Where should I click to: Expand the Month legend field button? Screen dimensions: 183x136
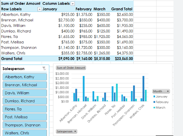(161, 91)
